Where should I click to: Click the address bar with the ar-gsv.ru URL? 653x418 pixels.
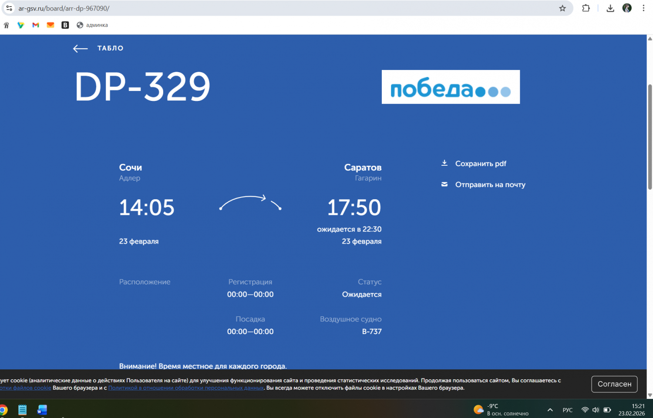261,8
